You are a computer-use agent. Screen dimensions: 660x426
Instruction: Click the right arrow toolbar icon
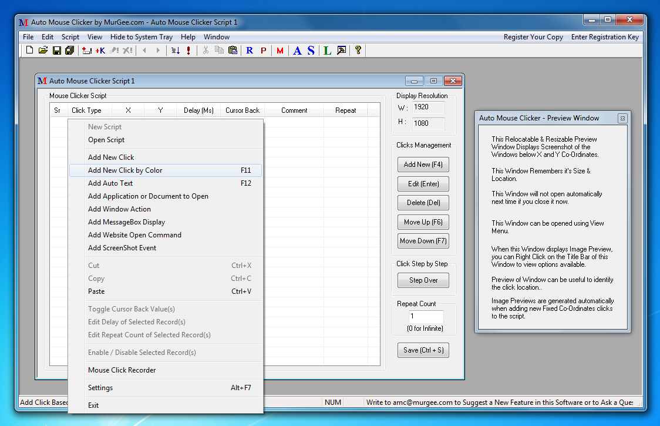tap(158, 50)
